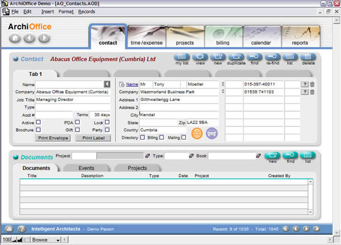Screen dimensions: 341x245
Task: Switch to Events tab in Documents section
Action: pyautogui.click(x=86, y=168)
